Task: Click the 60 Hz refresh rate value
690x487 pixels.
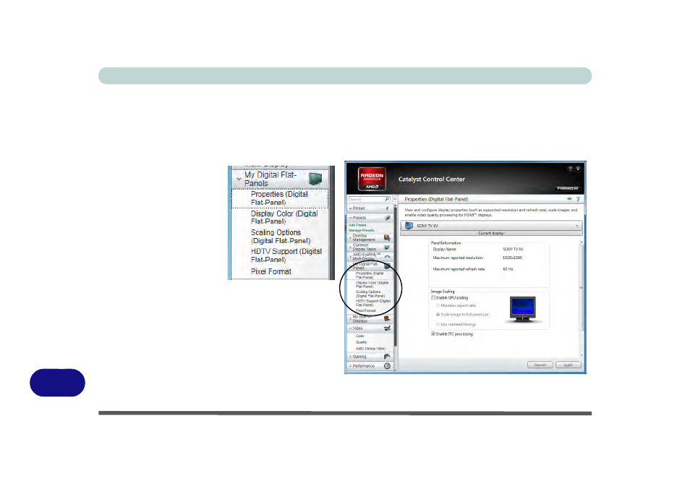Action: click(x=508, y=269)
